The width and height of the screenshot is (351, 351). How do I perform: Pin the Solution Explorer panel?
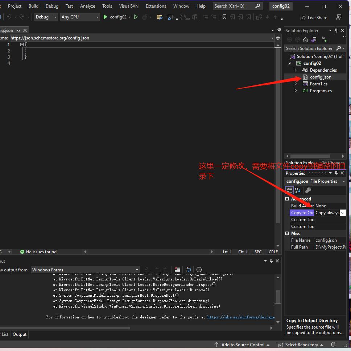(x=336, y=30)
